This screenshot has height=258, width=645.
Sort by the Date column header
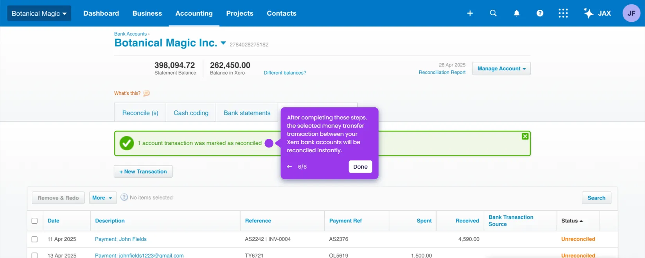point(54,221)
